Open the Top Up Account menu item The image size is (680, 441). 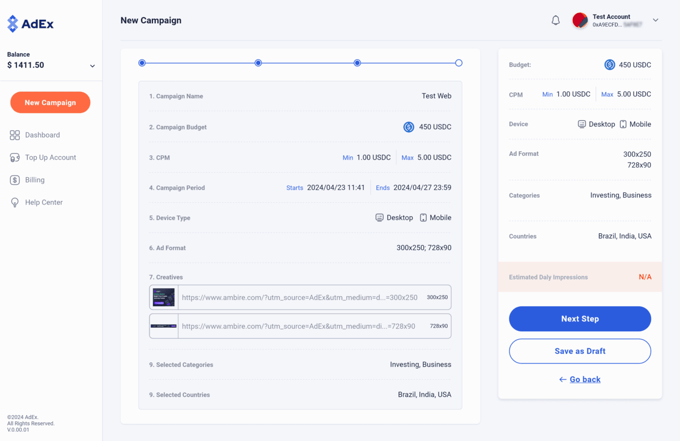coord(50,157)
